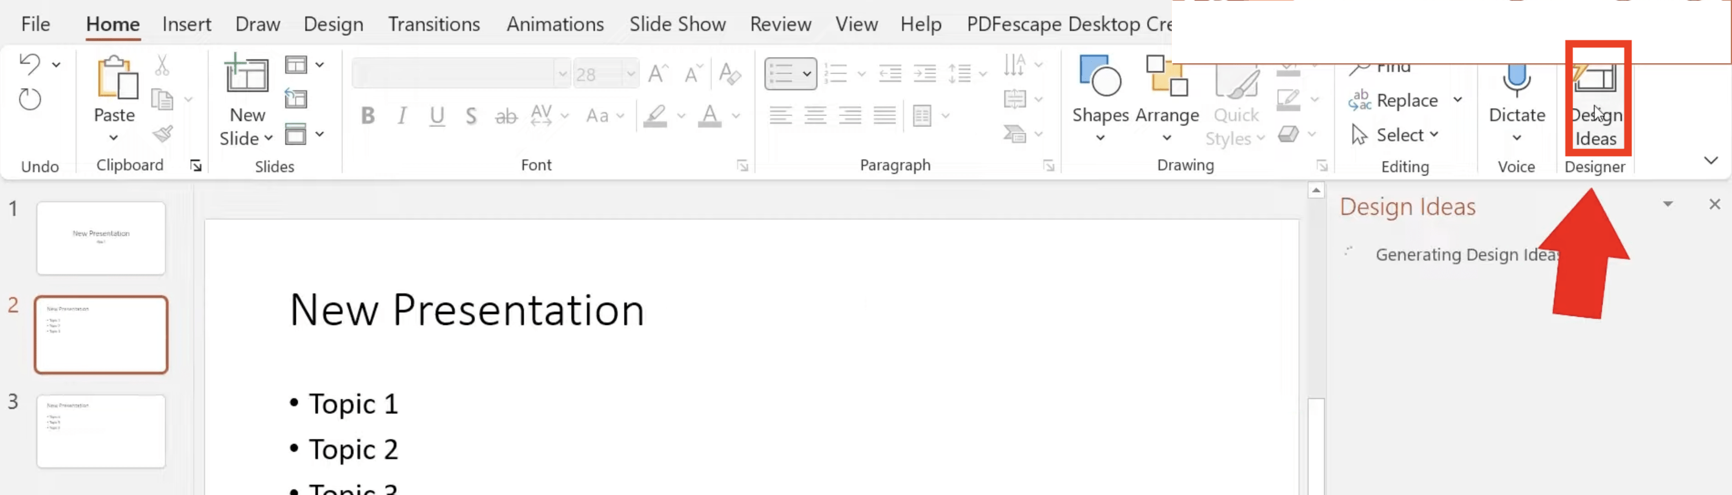The height and width of the screenshot is (495, 1732).
Task: Switch to the Design tab
Action: (x=334, y=24)
